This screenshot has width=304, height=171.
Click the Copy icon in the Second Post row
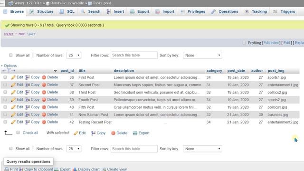28,85
